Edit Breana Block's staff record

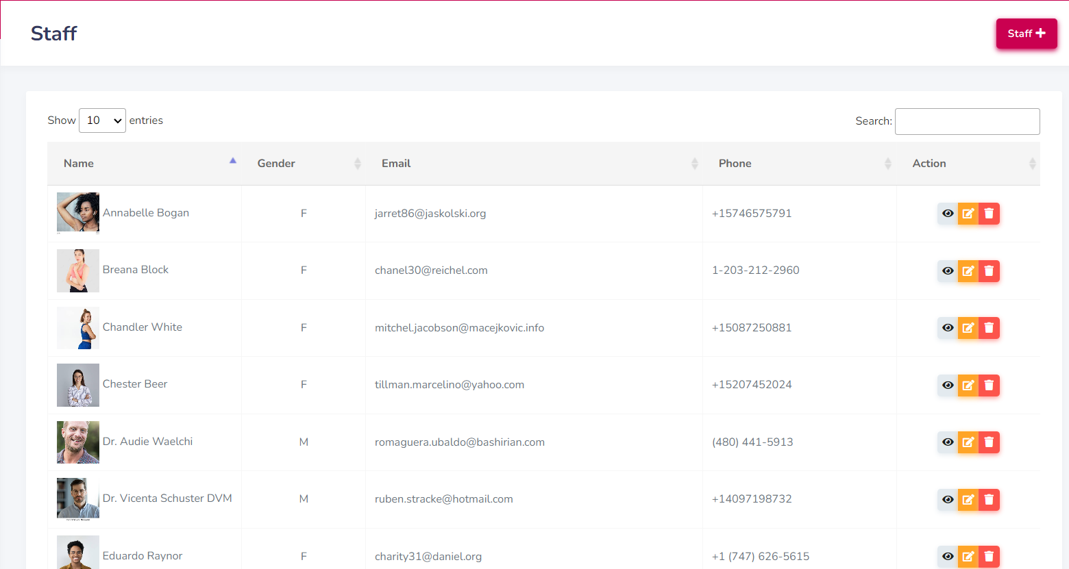click(968, 271)
